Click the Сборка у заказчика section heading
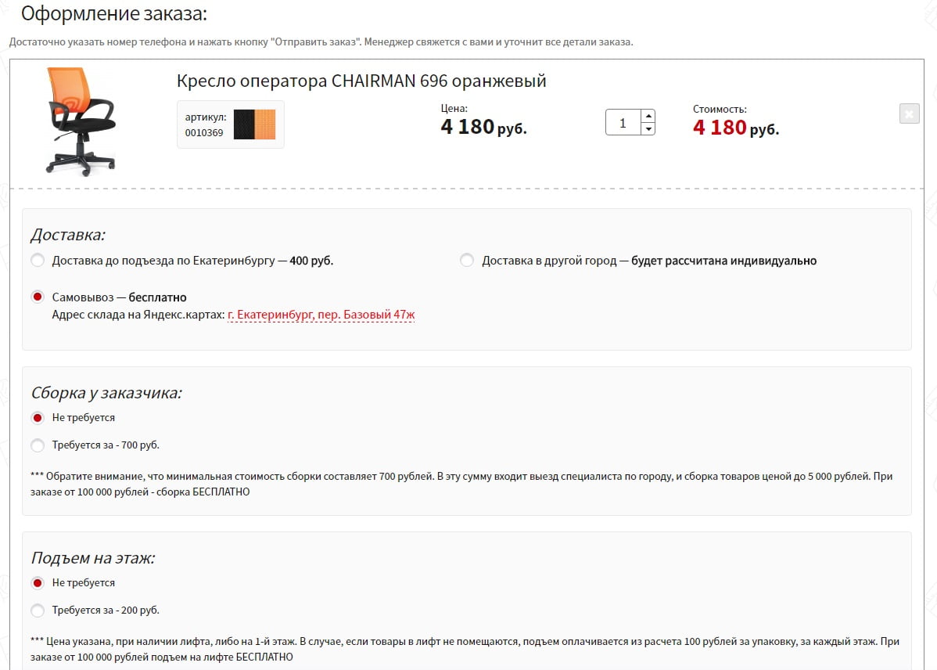 (x=106, y=392)
